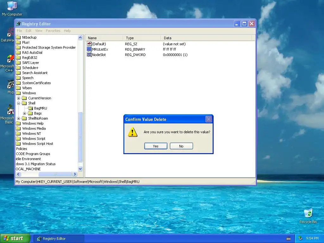Select the CODE Program Groups entry
The width and height of the screenshot is (324, 243).
coord(33,154)
